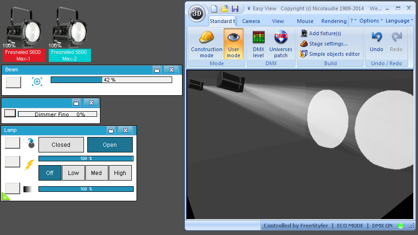Click the DMX ON status text
418x235 pixels.
pos(382,226)
